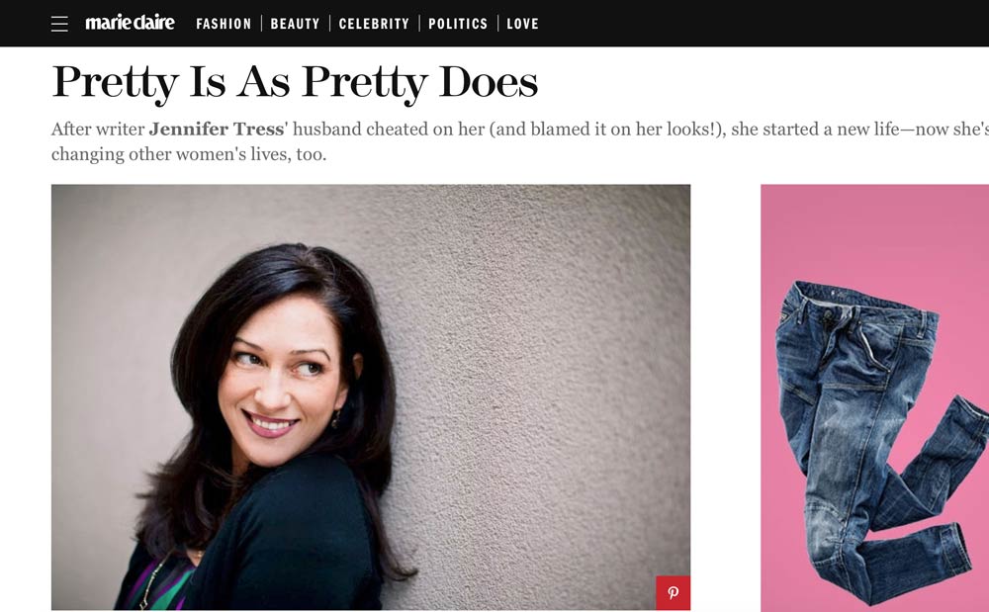Screen dimensions: 989x612
Task: Click the white gap between the two images
Action: [725, 395]
